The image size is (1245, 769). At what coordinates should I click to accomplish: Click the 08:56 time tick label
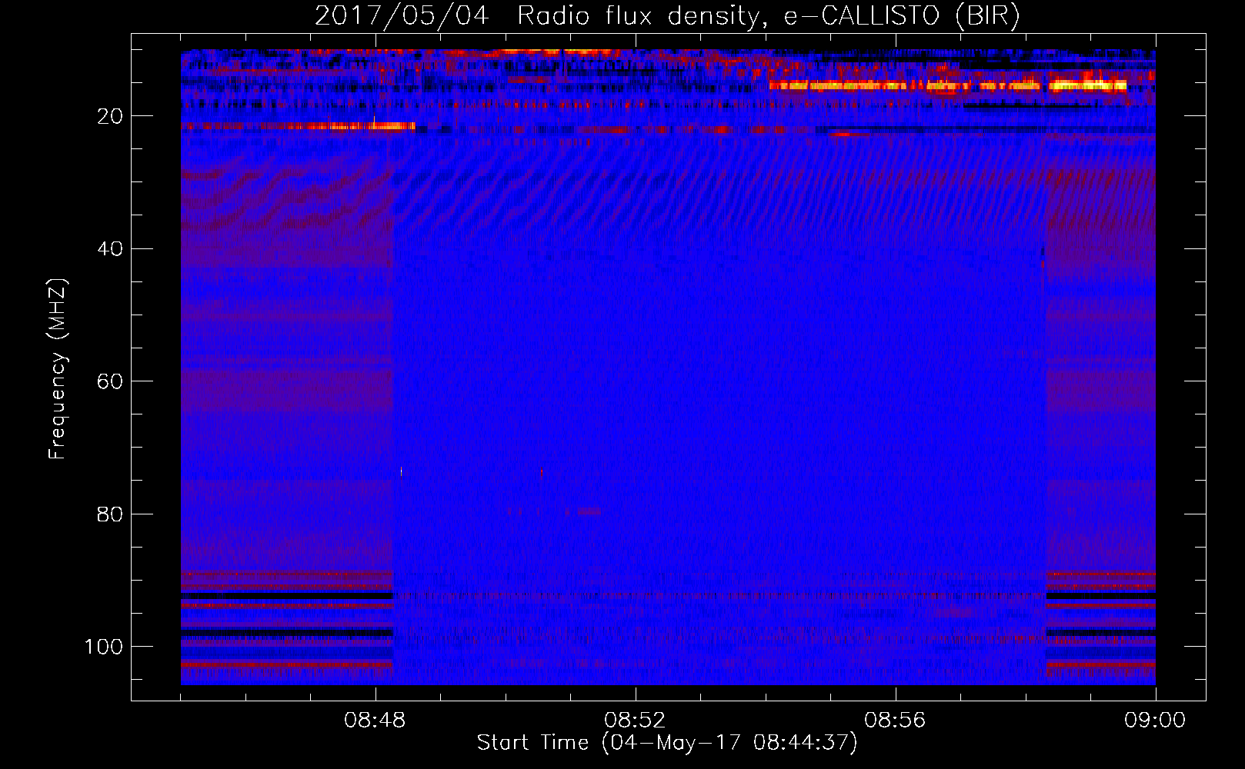click(895, 721)
